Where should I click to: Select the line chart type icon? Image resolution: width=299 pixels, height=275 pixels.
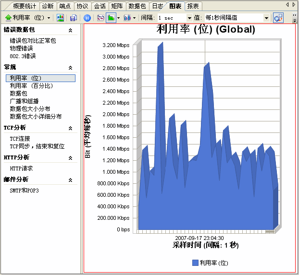tap(100, 18)
